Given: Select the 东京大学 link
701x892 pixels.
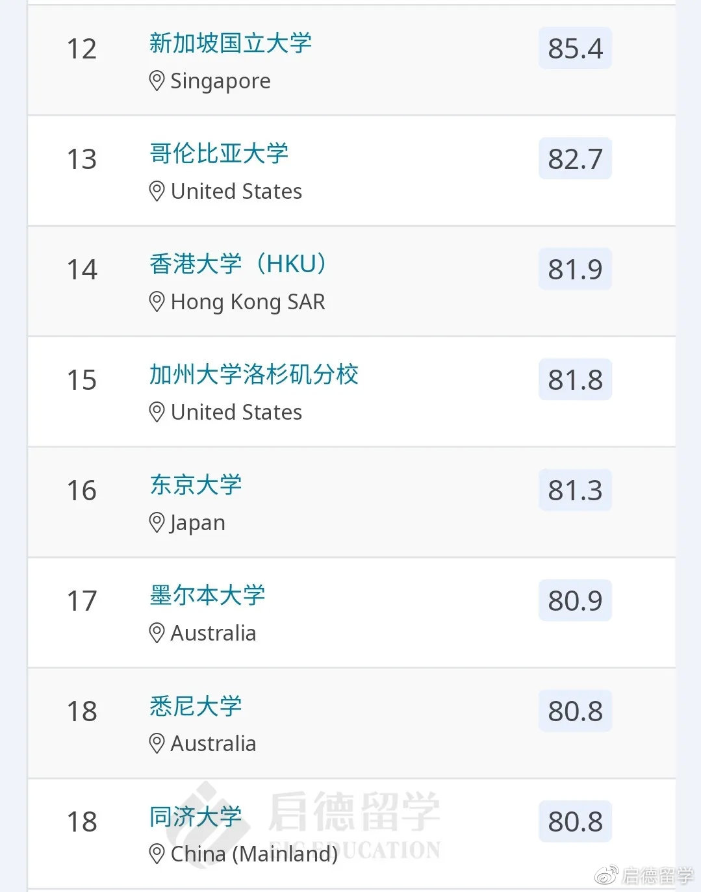Looking at the screenshot, I should click(196, 485).
